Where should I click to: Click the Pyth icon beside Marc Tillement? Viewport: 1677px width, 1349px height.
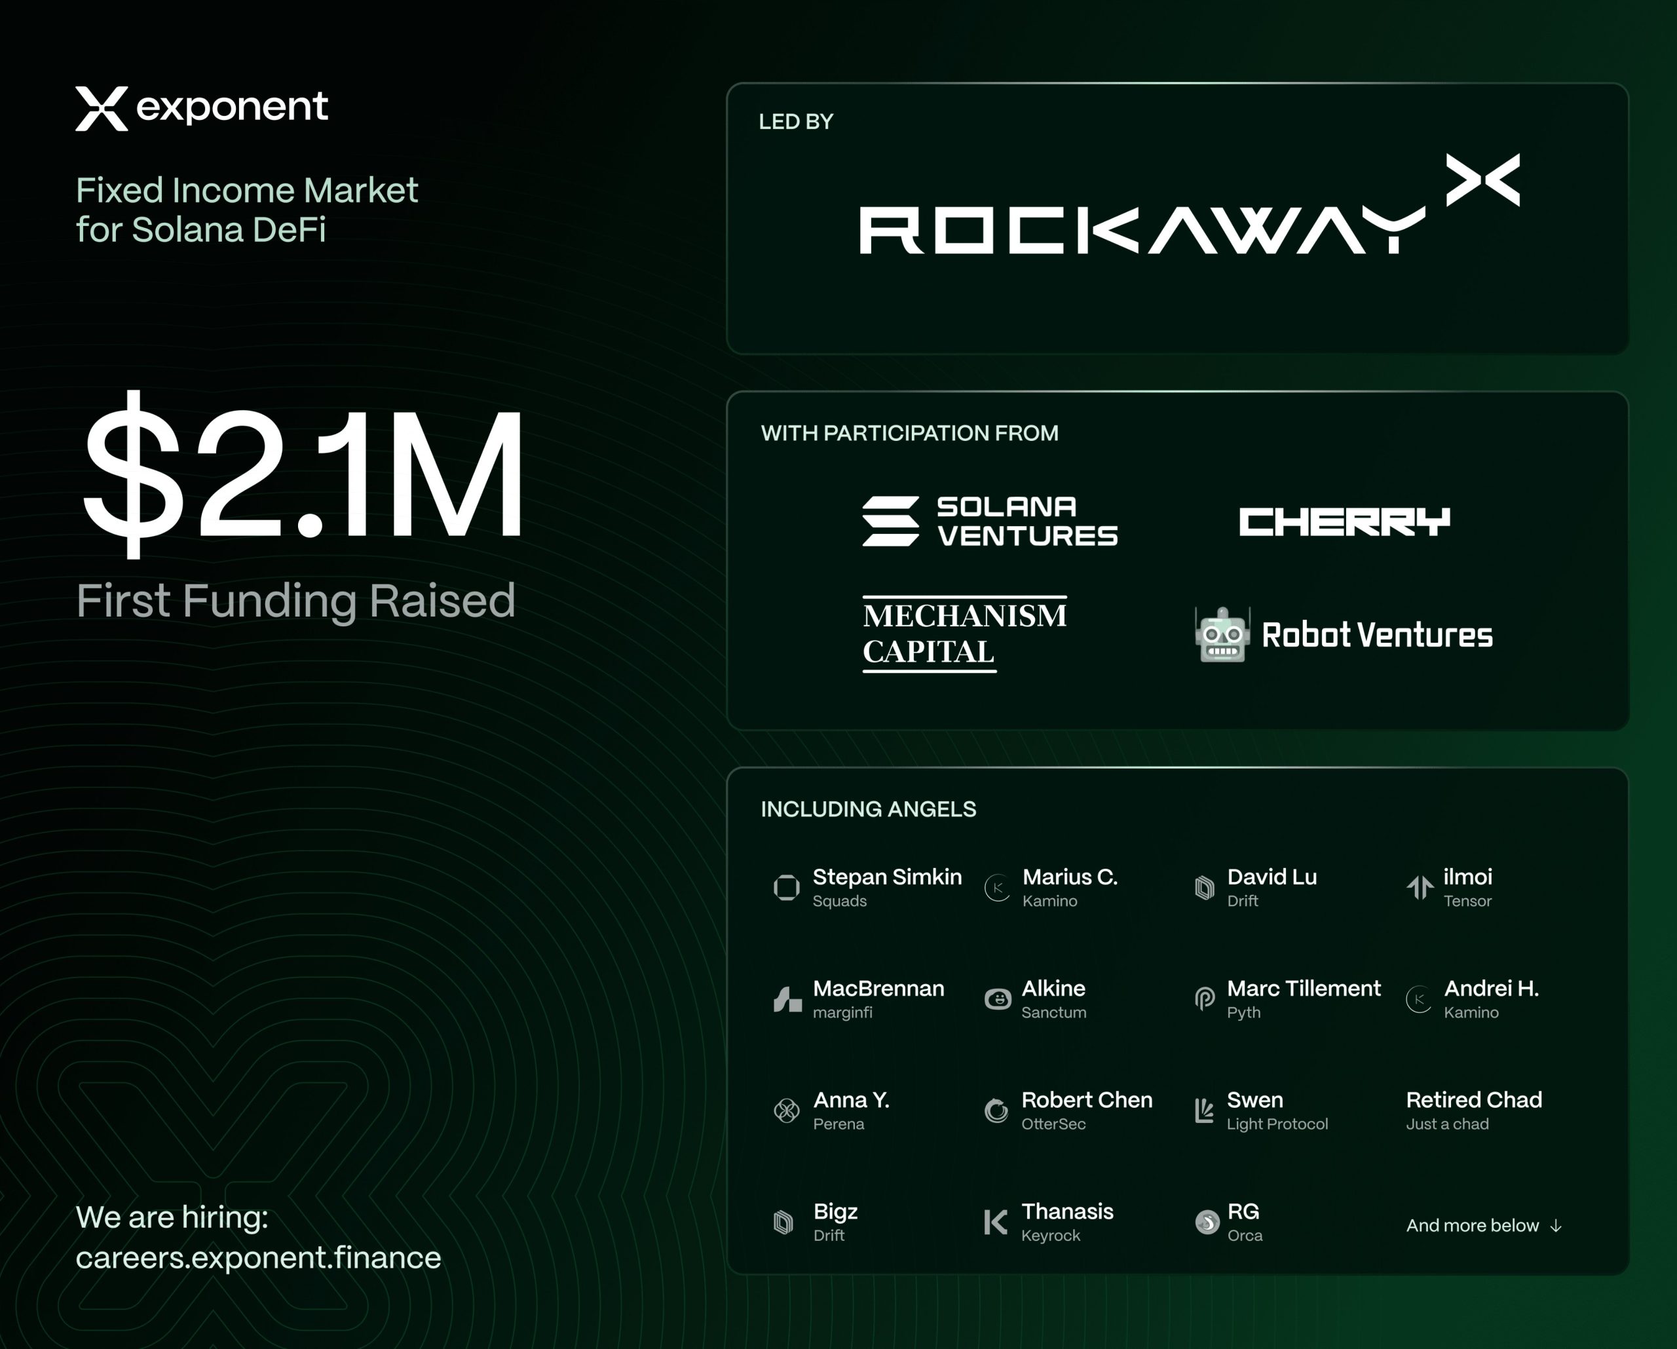pyautogui.click(x=1204, y=999)
